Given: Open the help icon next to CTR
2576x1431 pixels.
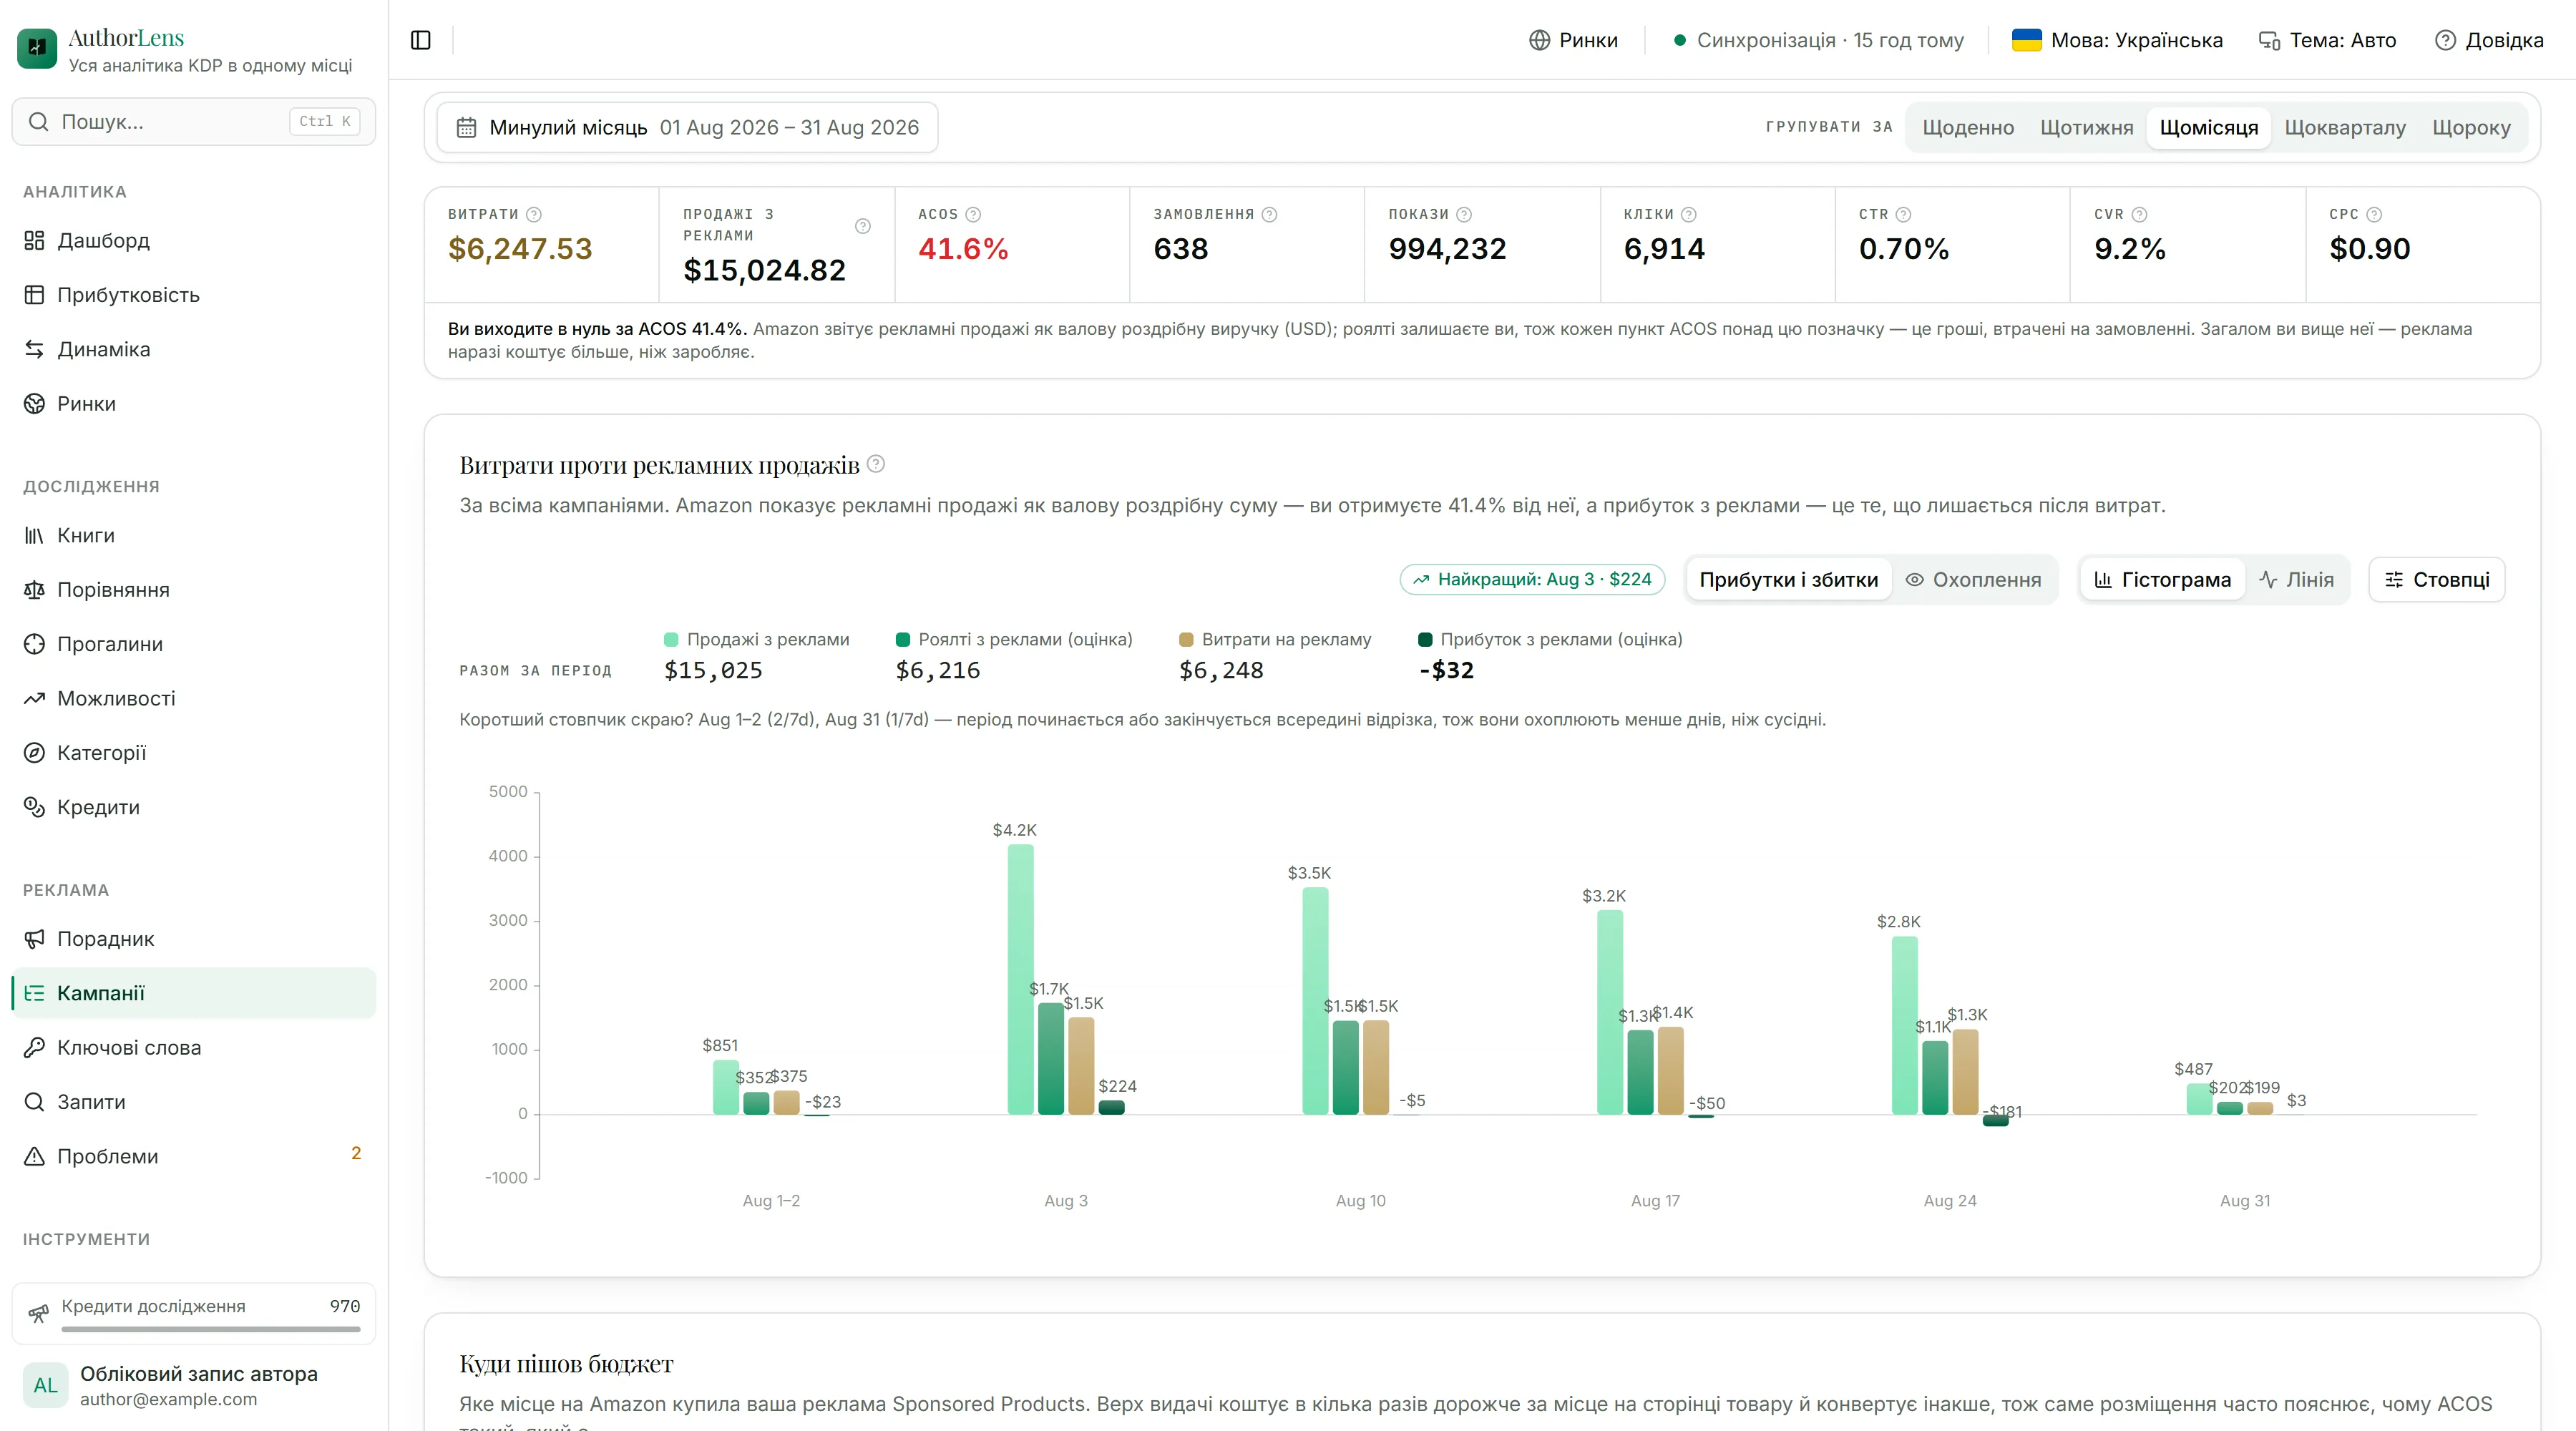Looking at the screenshot, I should 1903,214.
